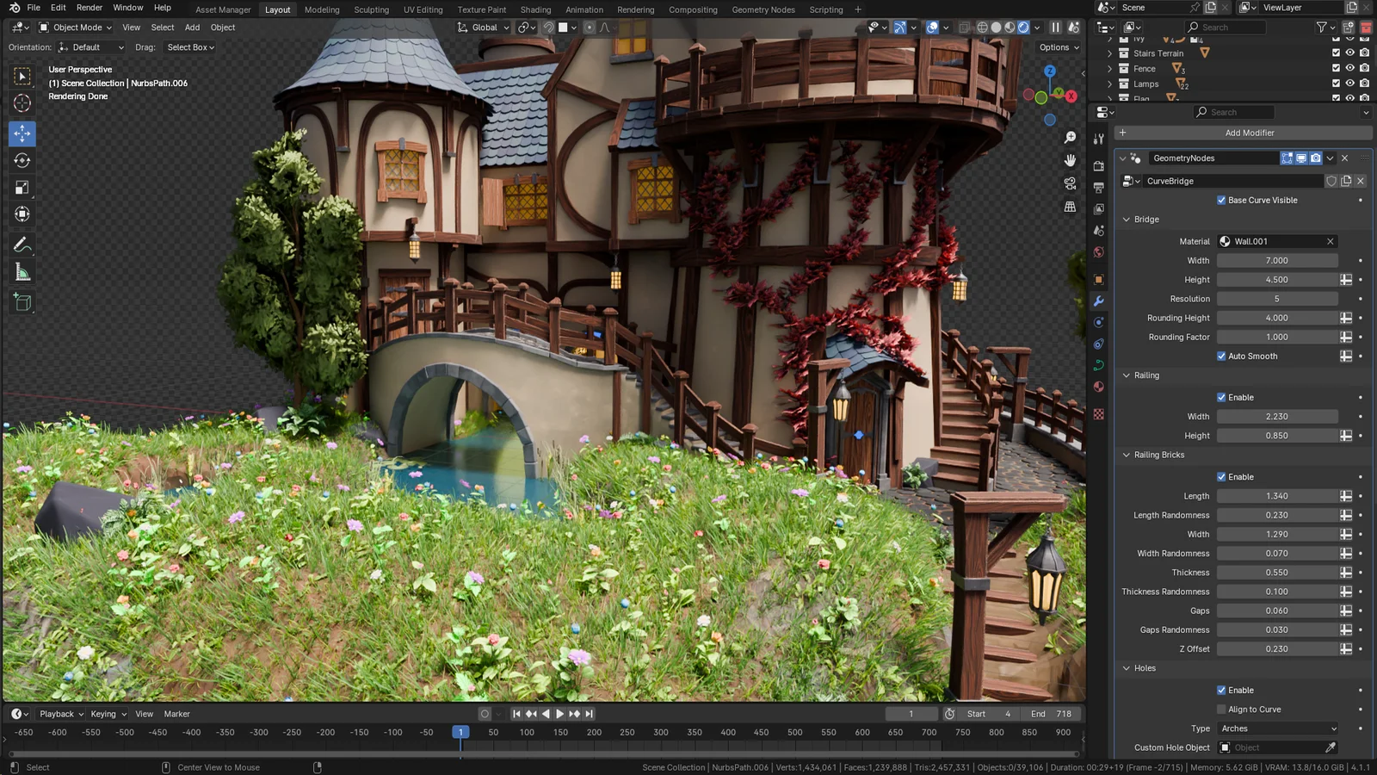The height and width of the screenshot is (775, 1377).
Task: Select the Rotate tool
Action: tap(21, 160)
